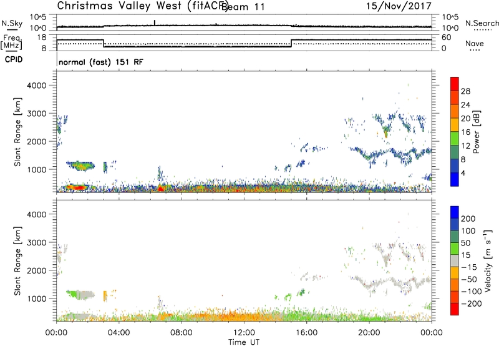
Task: Click the red bottom Velocity colorbar segment
Action: pyautogui.click(x=455, y=309)
